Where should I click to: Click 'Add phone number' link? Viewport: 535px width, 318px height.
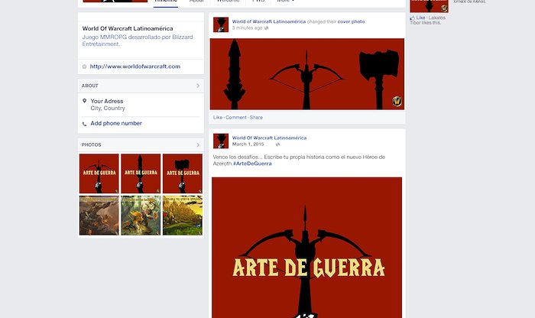[116, 123]
